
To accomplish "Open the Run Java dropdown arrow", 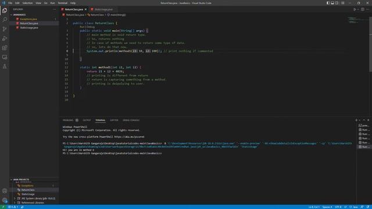I will [358, 9].
